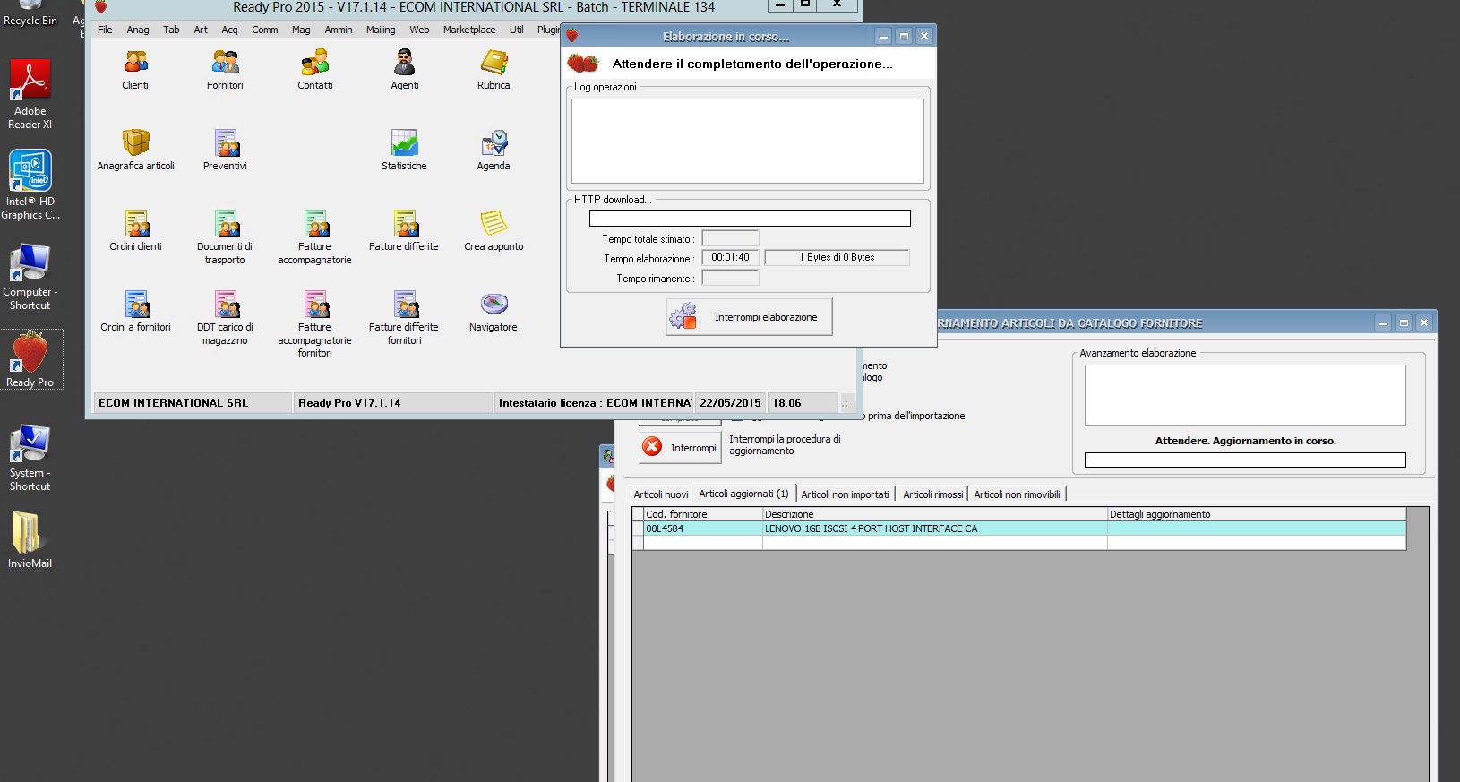
Task: Click the Avanzamento elaborazione progress bar
Action: pos(1245,460)
